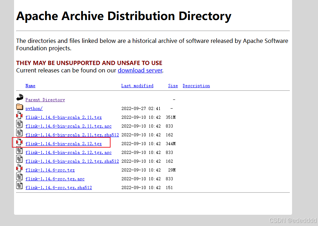Click the document icon for flink-1.14.6-bin-scala_2.11.tgz.asc
This screenshot has height=226, width=318.
tap(19, 124)
